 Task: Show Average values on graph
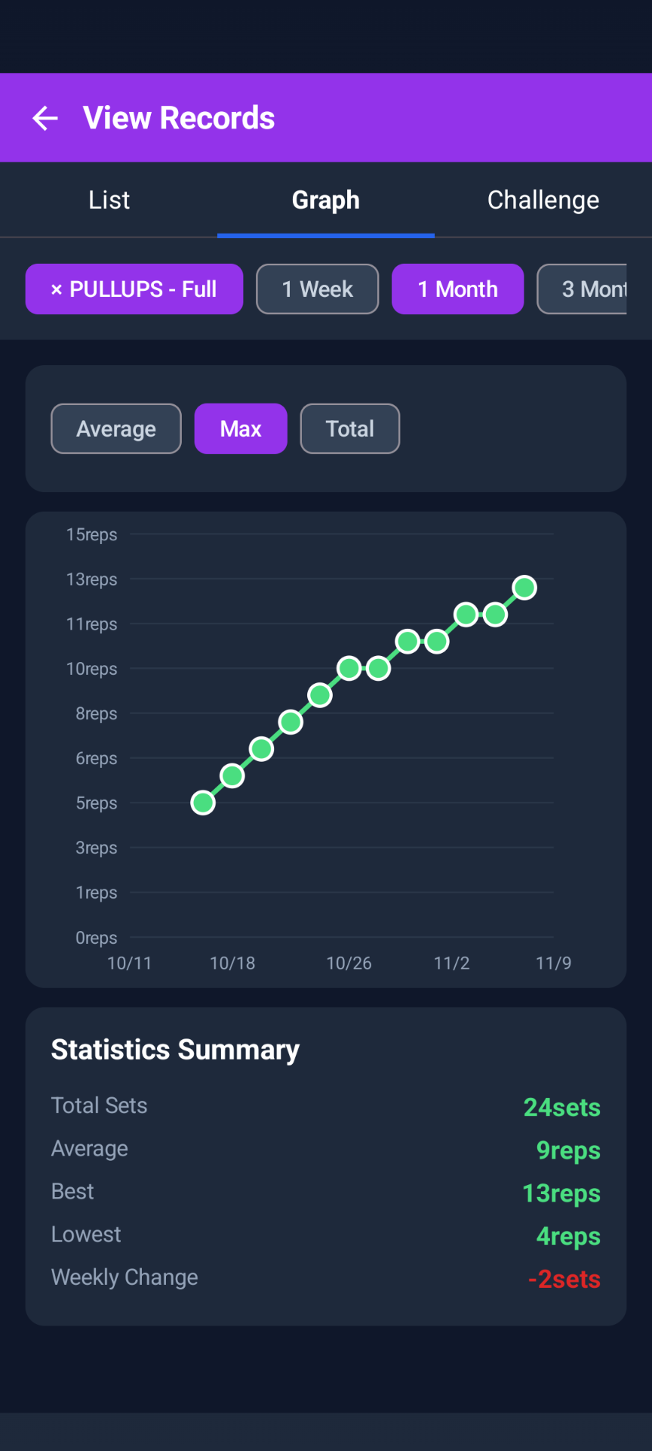point(116,429)
